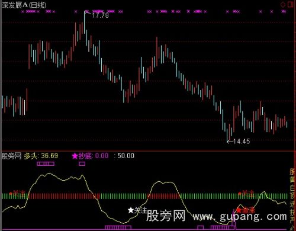This screenshot has height=231, width=296.
Task: Click the red ●关注 marker above 追涨
Action: (x=246, y=193)
